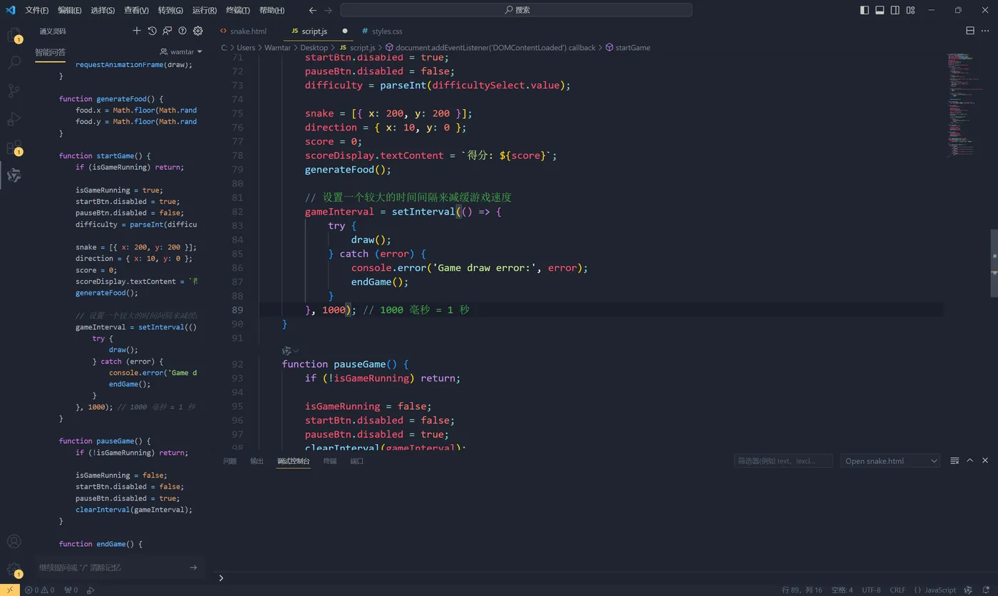Open the 问题 panel tab
The image size is (998, 596).
[x=230, y=461]
